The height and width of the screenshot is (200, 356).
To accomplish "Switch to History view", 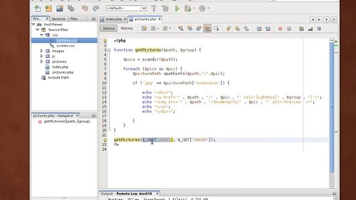I will pyautogui.click(x=127, y=28).
